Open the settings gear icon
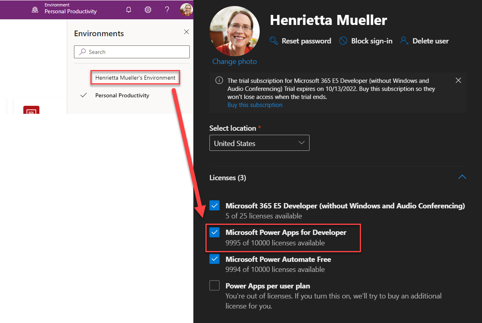The width and height of the screenshot is (482, 323). coord(148,10)
